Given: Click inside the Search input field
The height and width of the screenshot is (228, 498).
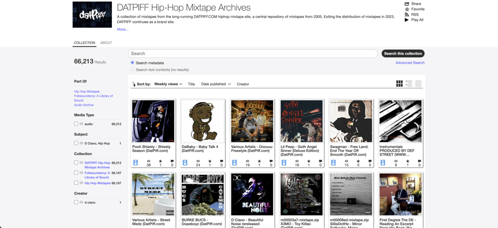Looking at the screenshot, I should click(253, 53).
